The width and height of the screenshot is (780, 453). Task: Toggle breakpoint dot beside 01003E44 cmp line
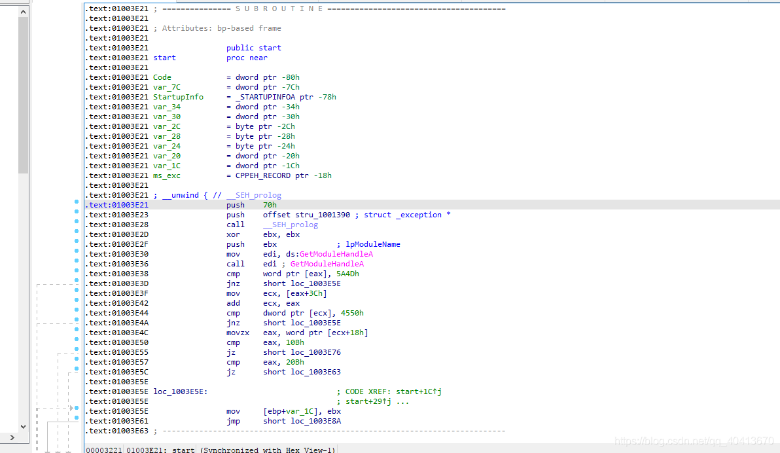point(77,310)
